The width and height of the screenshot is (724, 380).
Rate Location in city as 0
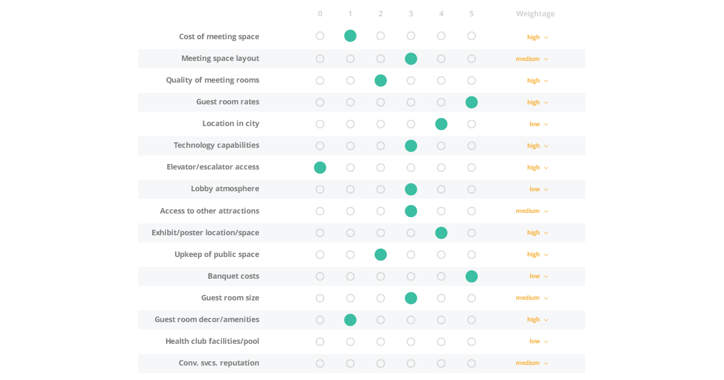tap(320, 124)
